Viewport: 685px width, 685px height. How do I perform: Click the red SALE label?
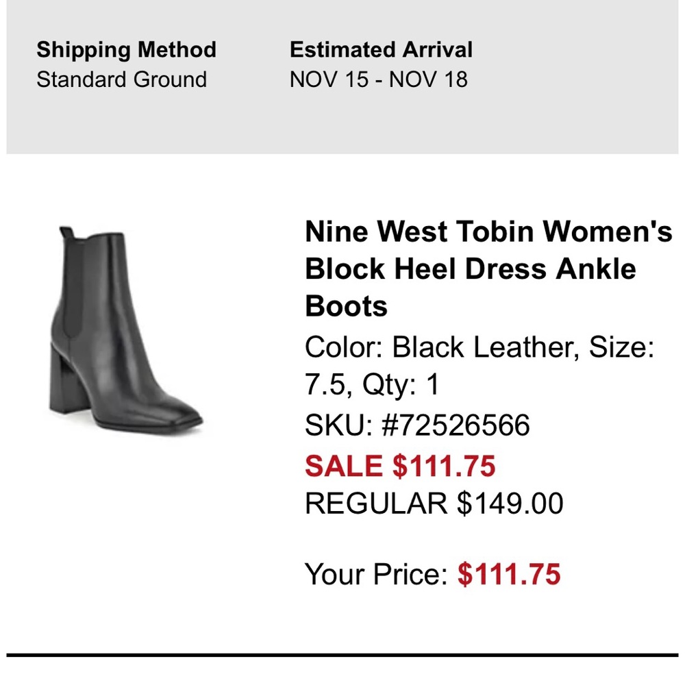344,466
